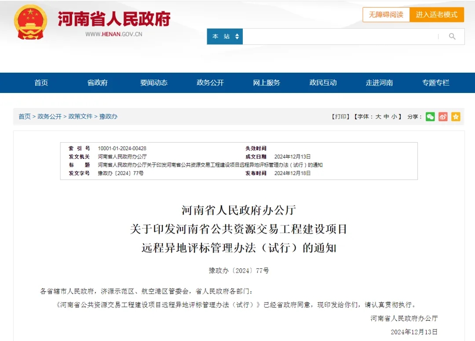Image resolution: width=475 pixels, height=341 pixels.
Task: Open the 本站 search scope dropdown
Action: click(x=225, y=37)
